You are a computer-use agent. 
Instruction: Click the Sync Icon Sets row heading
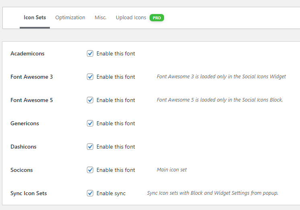pos(29,194)
